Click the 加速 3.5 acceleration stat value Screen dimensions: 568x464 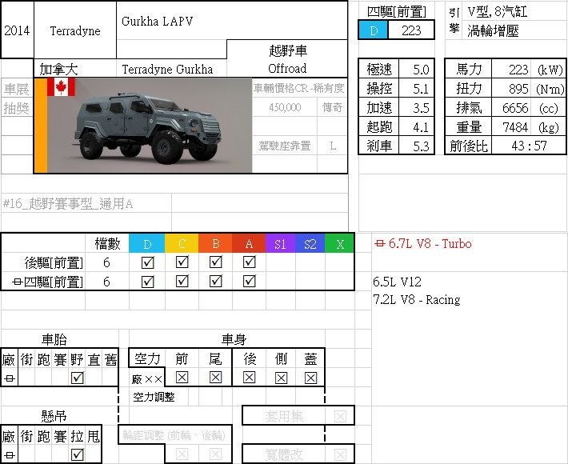416,108
